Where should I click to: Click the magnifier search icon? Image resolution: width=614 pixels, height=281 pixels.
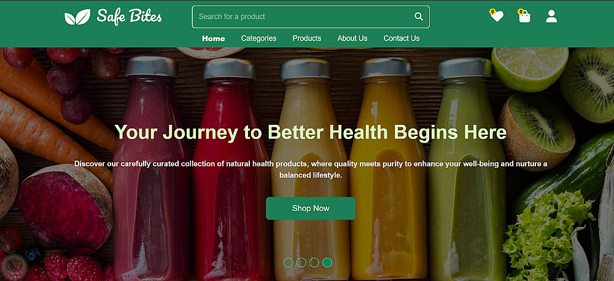coord(419,17)
